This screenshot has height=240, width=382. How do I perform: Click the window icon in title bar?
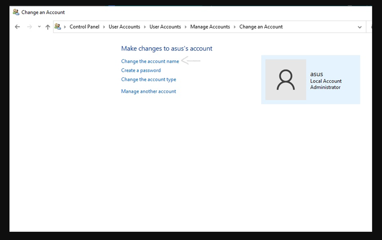click(x=16, y=12)
